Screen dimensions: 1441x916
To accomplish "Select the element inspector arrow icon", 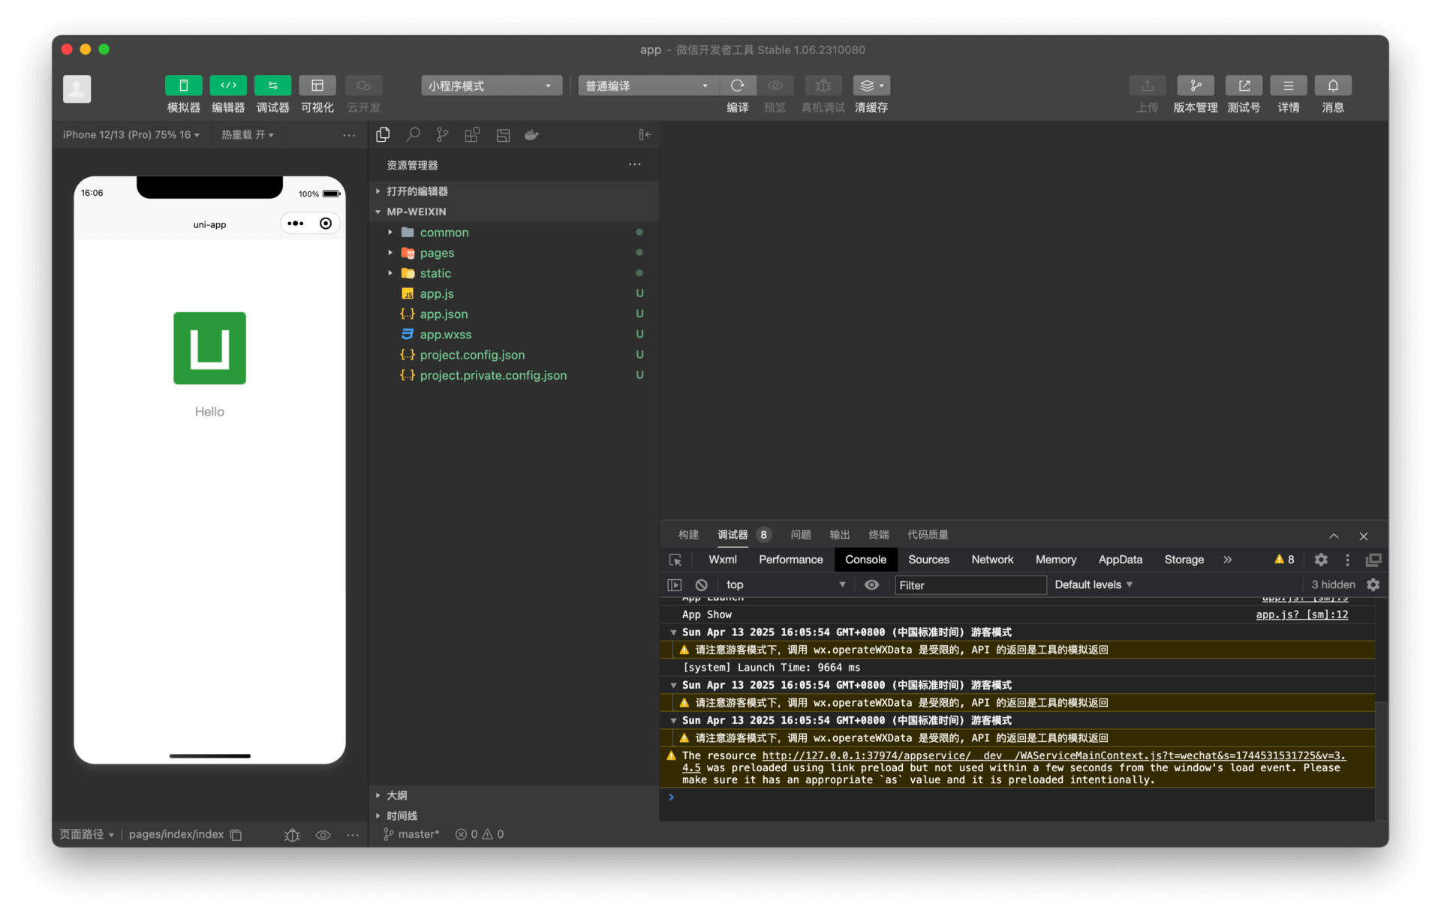I will point(675,560).
